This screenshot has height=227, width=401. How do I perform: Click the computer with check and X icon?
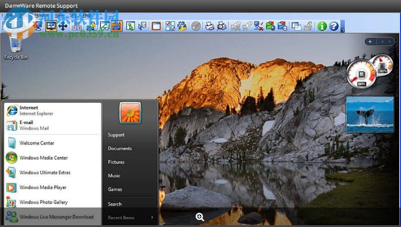pos(259,26)
